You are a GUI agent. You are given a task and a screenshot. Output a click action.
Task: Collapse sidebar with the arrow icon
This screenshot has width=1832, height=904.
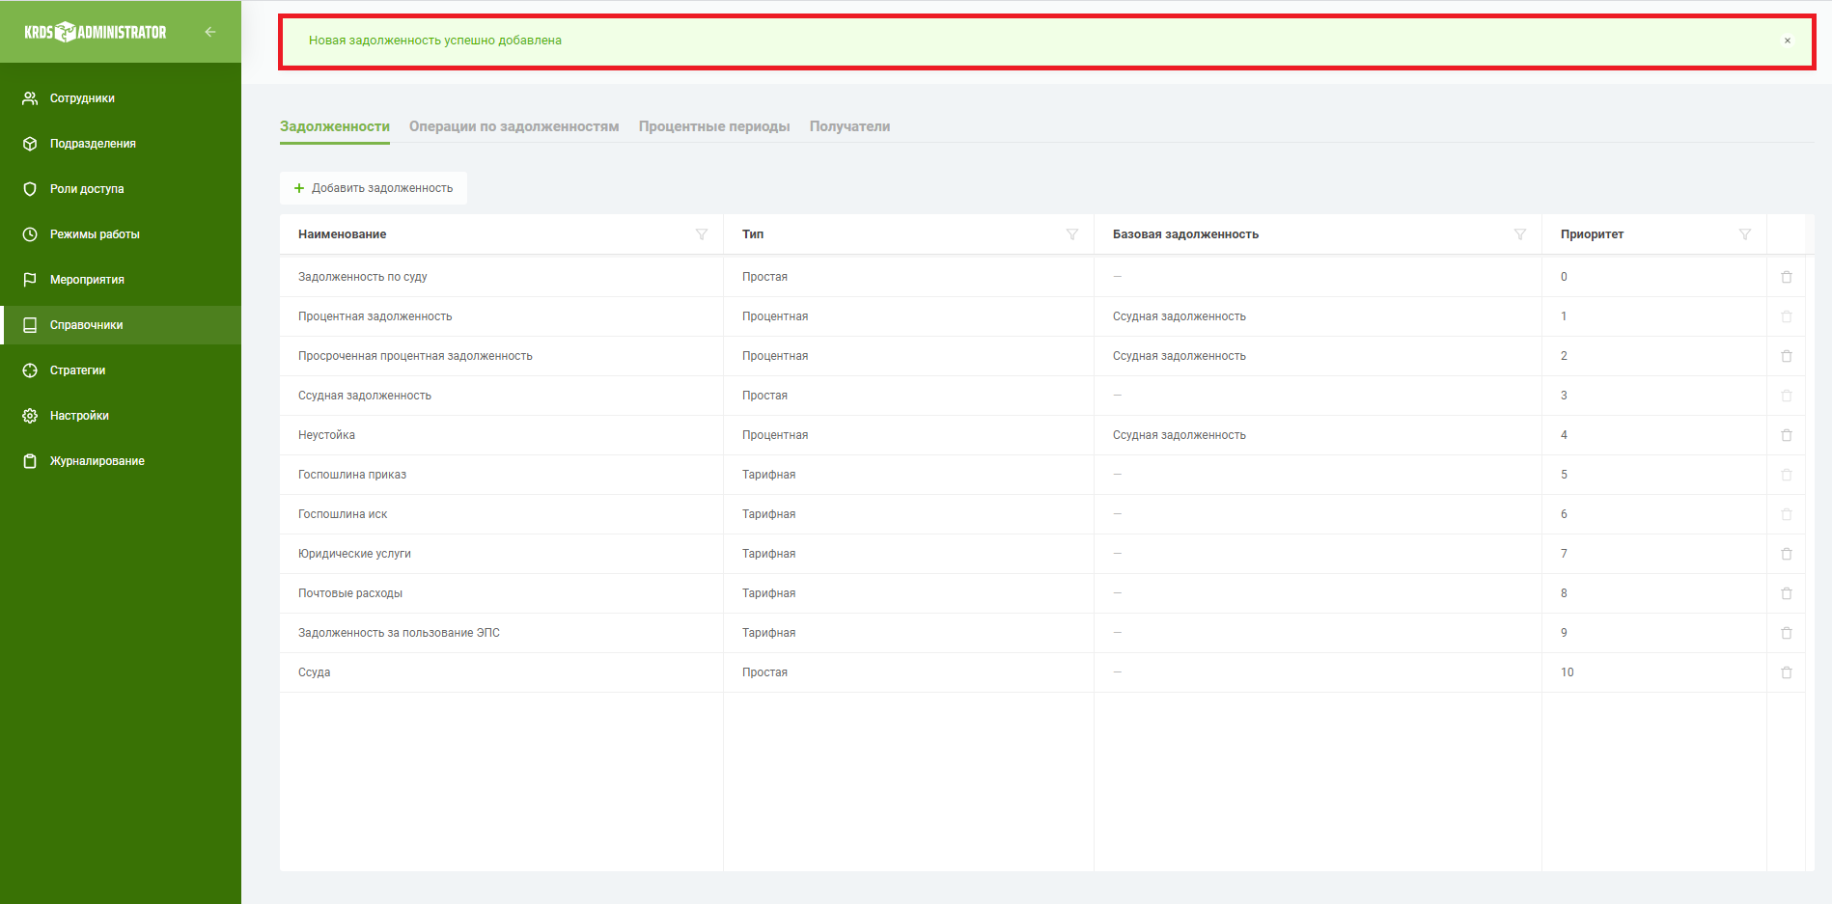tap(209, 32)
